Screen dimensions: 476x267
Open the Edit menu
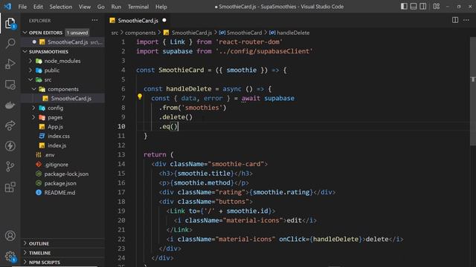point(38,7)
